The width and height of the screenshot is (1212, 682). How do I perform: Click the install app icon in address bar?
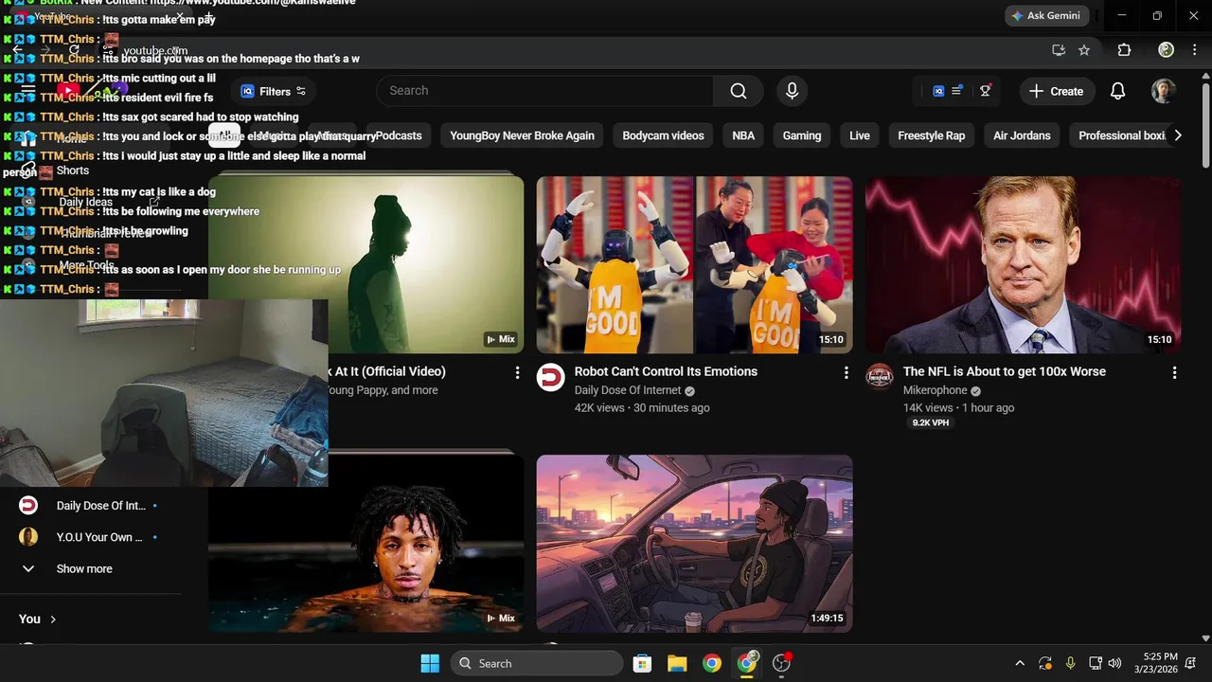[x=1059, y=50]
